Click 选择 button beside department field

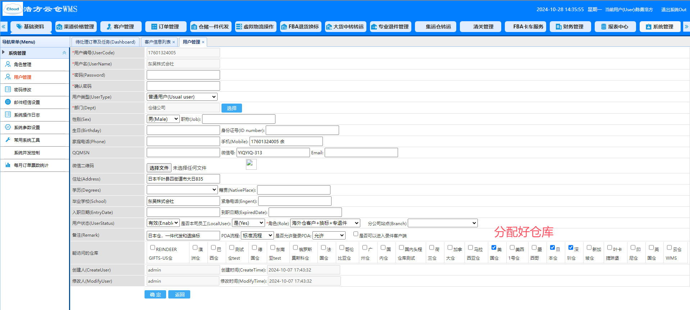232,108
